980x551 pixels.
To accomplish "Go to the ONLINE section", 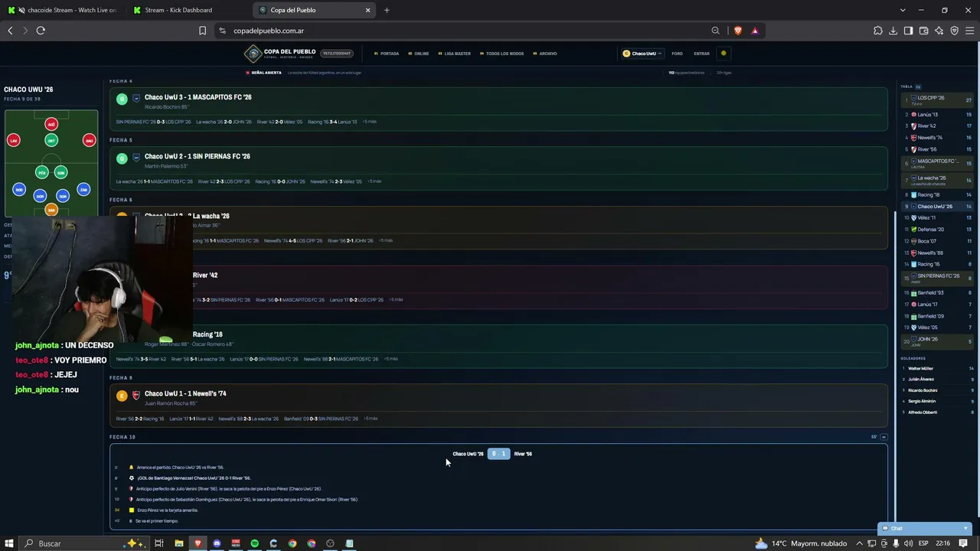I will [x=419, y=54].
